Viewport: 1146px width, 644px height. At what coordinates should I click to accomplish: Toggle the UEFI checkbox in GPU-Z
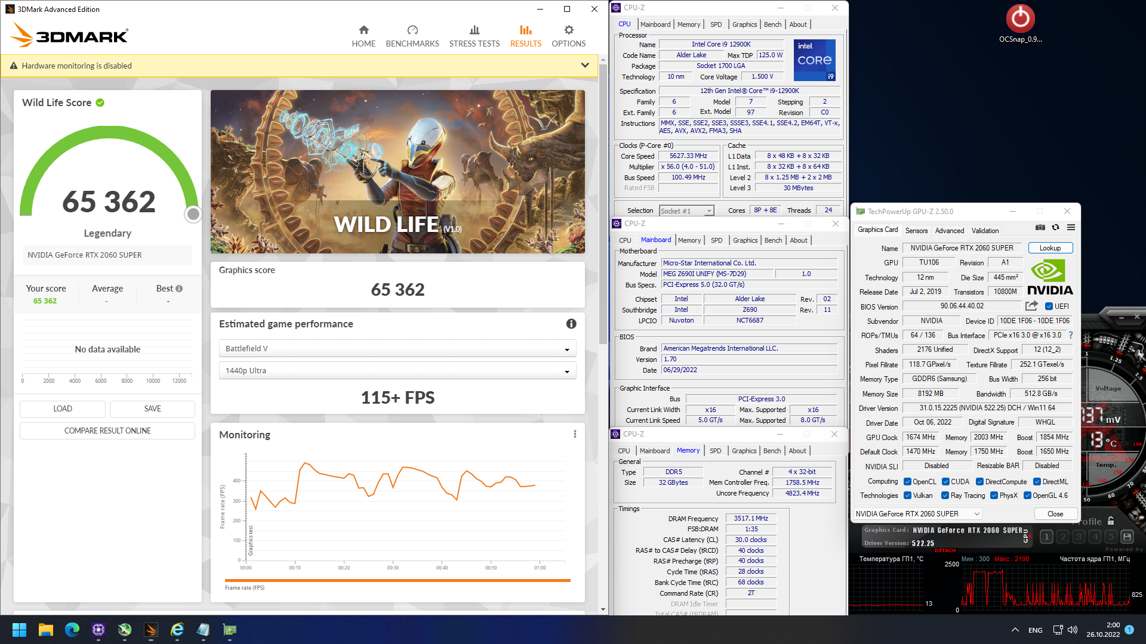1049,306
